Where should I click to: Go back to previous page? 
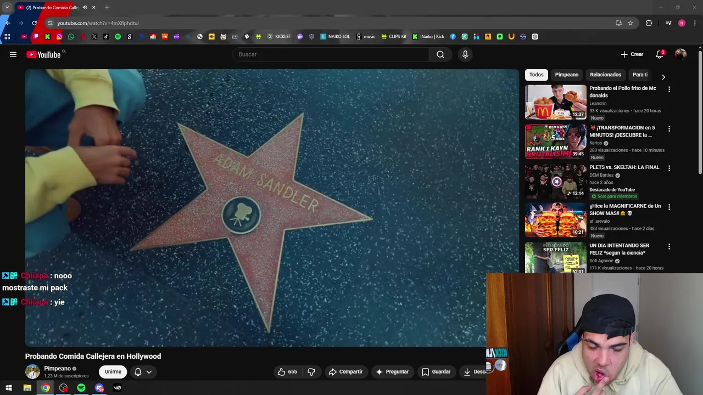click(x=8, y=23)
